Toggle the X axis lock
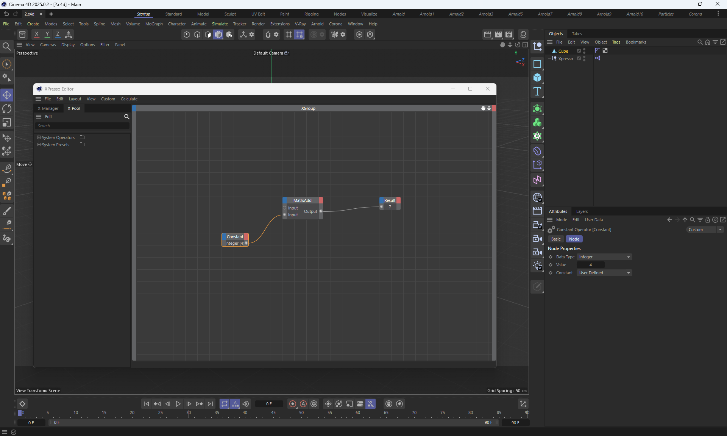The image size is (727, 436). [36, 34]
